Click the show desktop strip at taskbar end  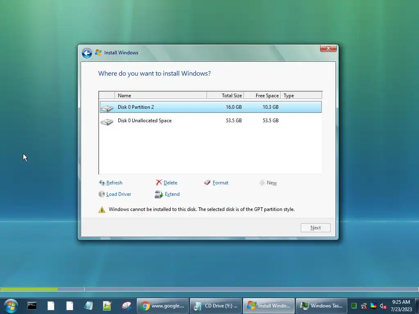tap(417, 306)
